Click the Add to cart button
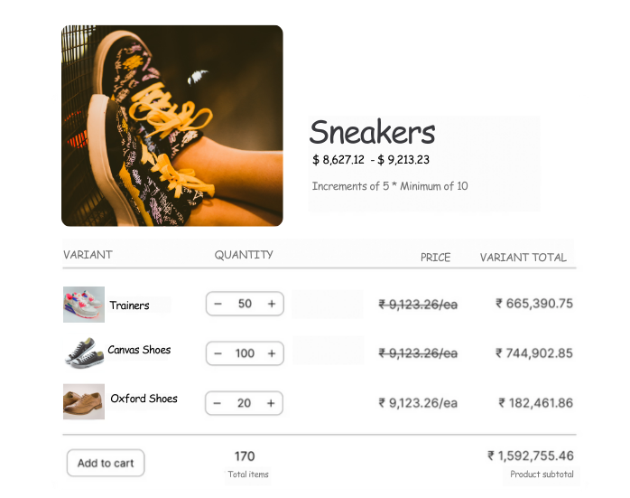This screenshot has width=630, height=498. click(x=106, y=463)
